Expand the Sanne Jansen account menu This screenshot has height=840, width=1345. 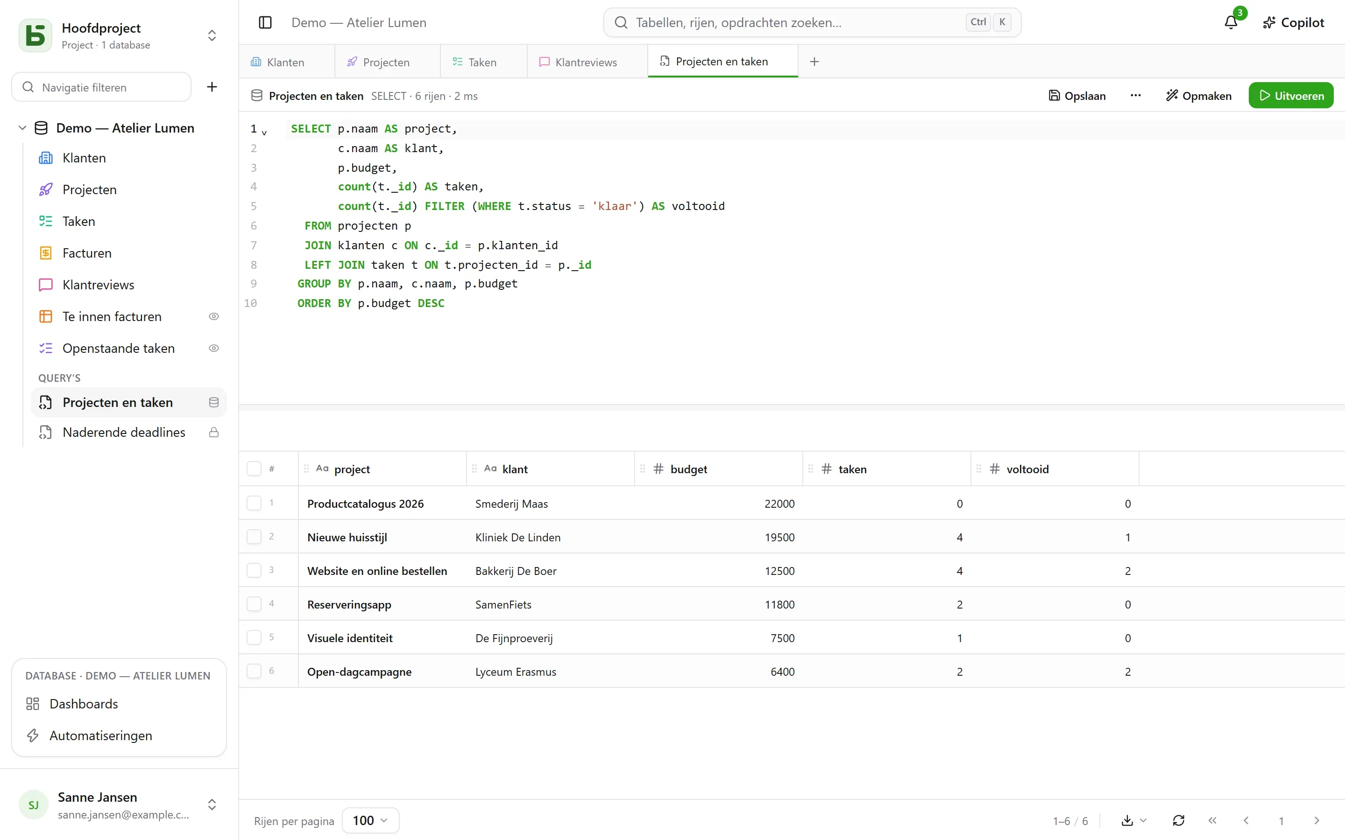212,805
